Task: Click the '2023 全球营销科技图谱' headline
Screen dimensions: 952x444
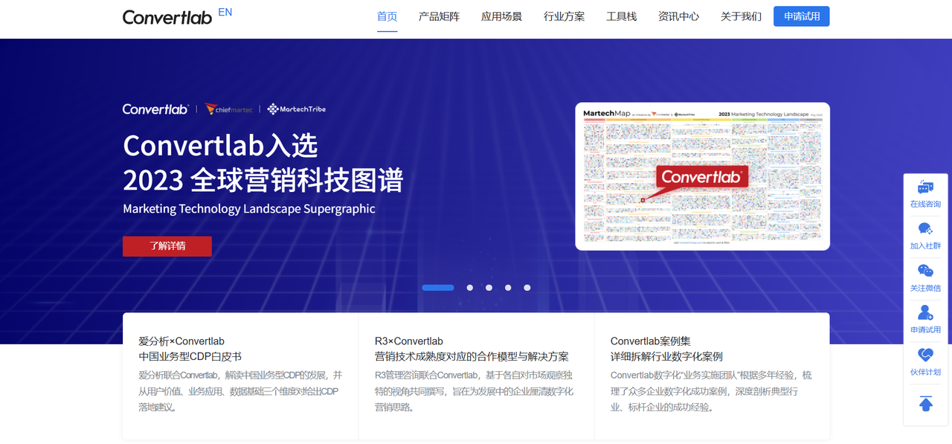Action: click(x=263, y=181)
